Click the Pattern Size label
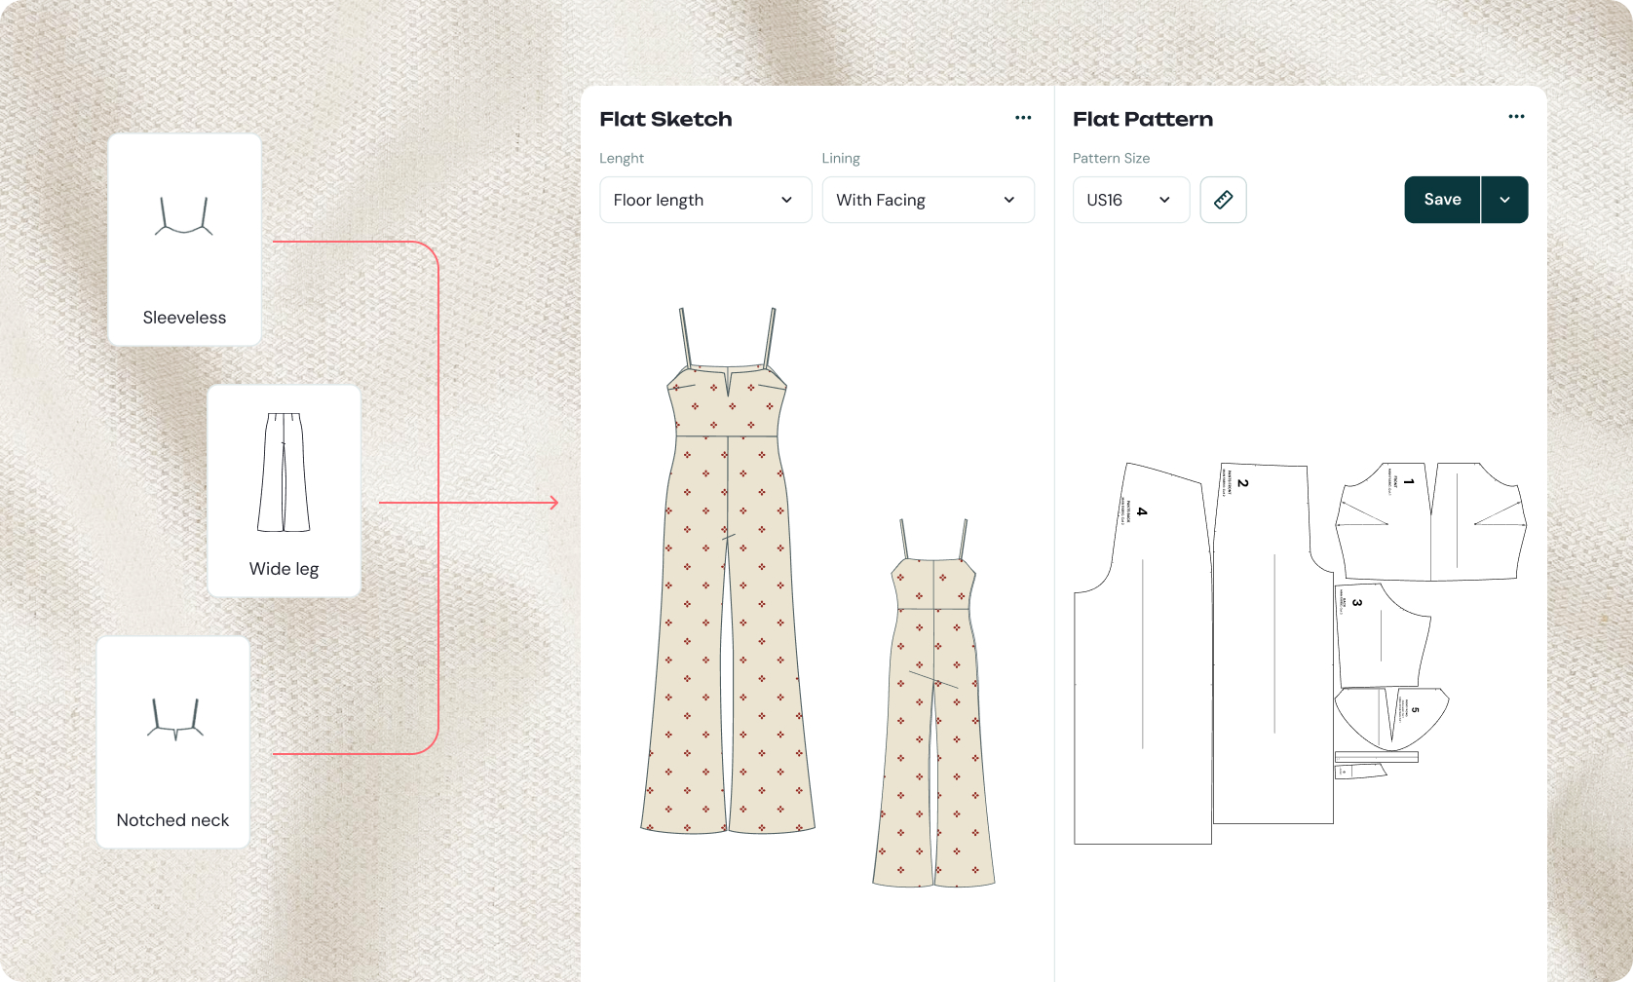 point(1111,158)
